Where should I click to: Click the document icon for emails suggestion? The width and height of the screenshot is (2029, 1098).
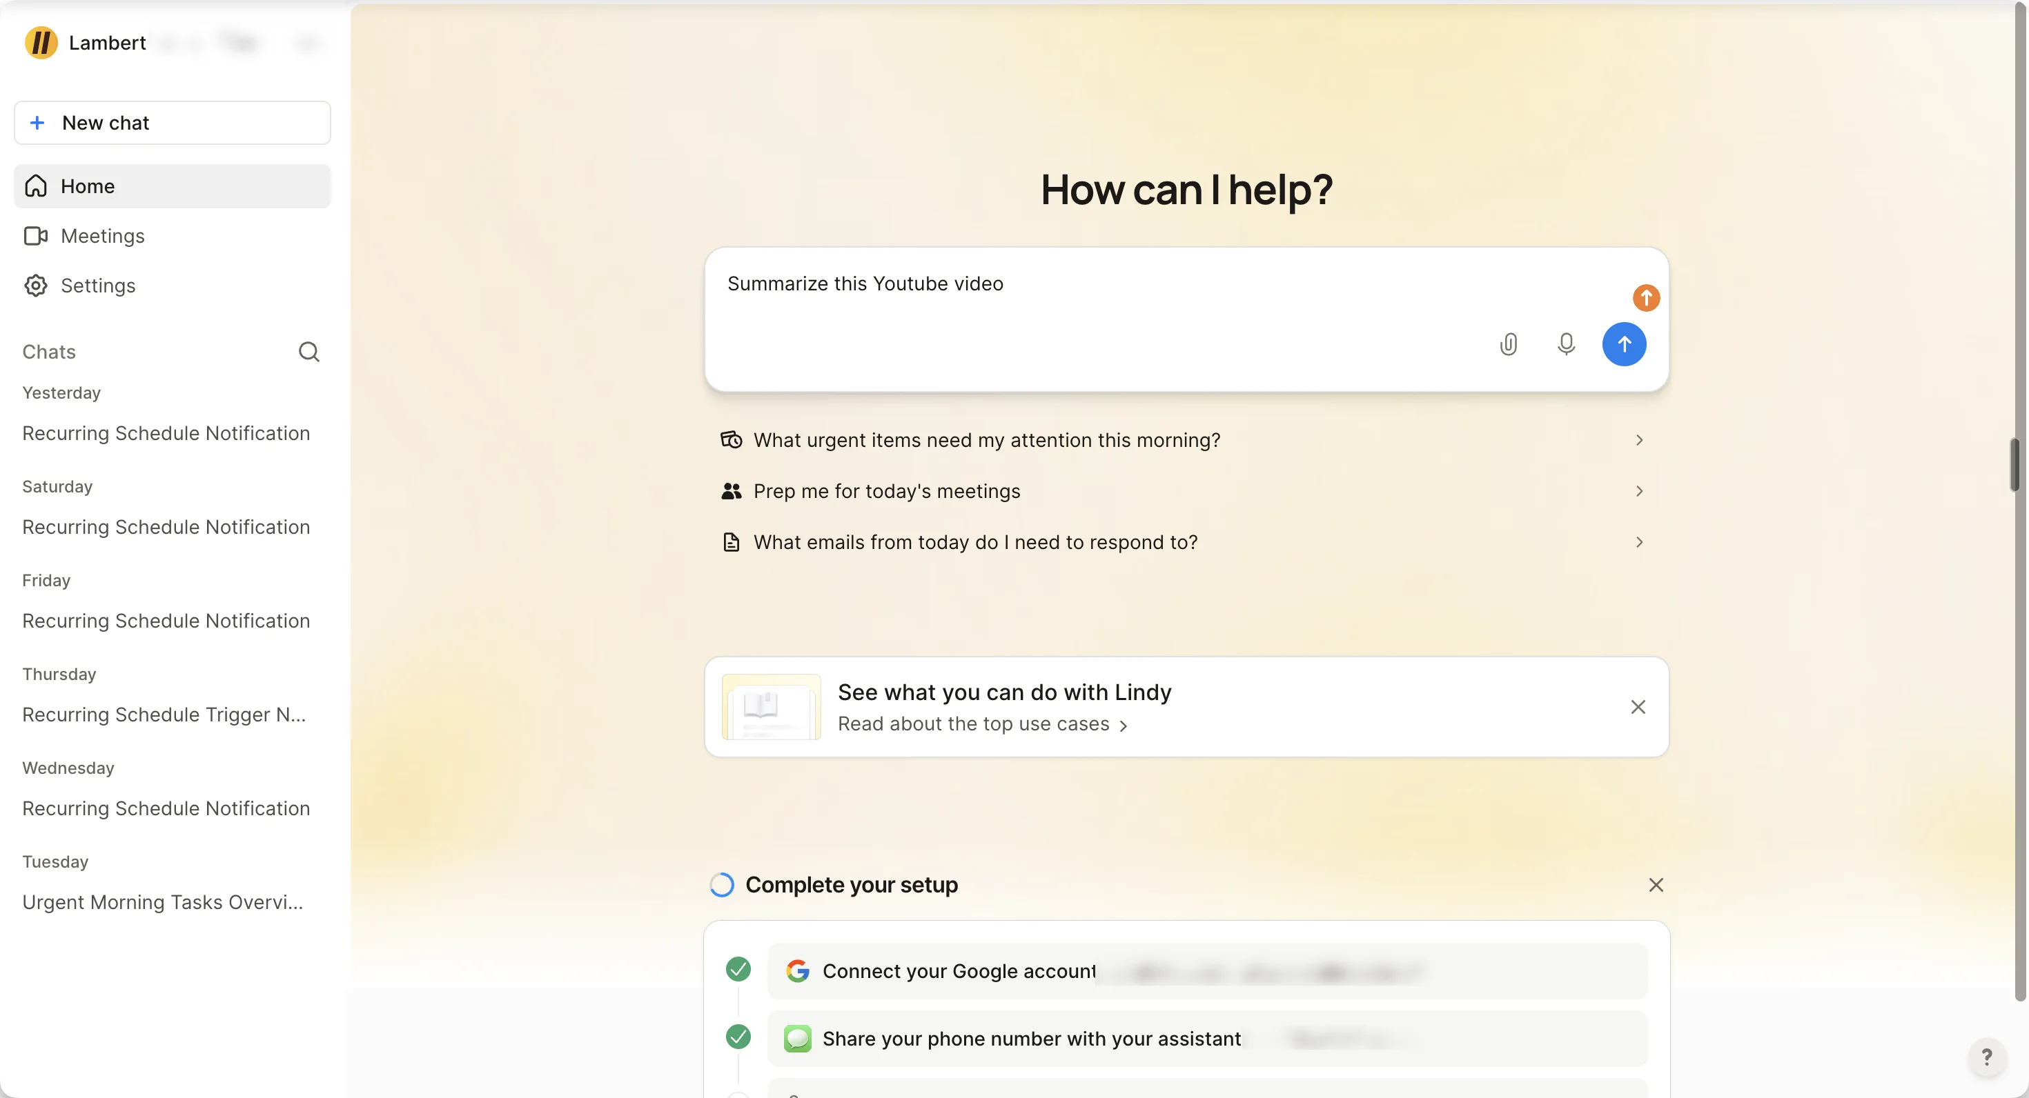click(732, 542)
